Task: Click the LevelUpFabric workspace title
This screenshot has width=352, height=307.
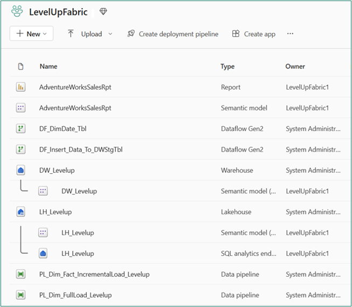Action: (x=58, y=12)
